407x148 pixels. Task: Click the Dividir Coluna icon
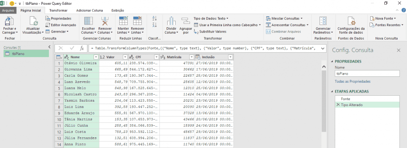point(171,21)
